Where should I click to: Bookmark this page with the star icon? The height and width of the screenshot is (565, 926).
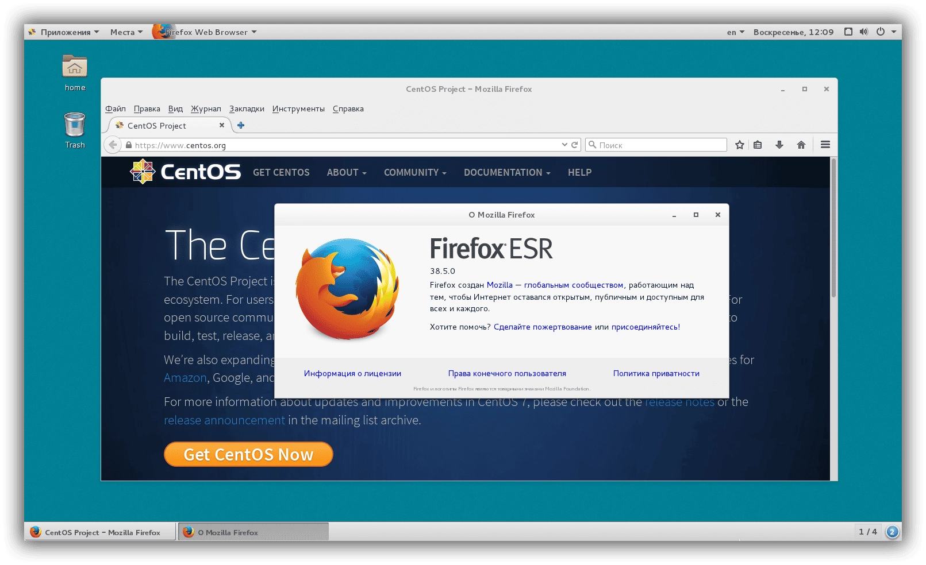pyautogui.click(x=740, y=145)
